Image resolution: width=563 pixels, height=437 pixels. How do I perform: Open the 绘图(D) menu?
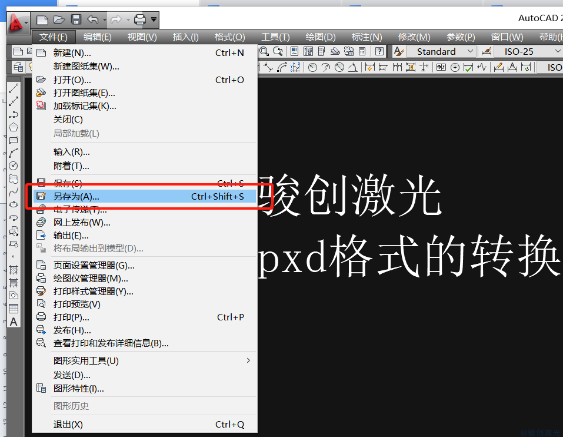click(320, 37)
